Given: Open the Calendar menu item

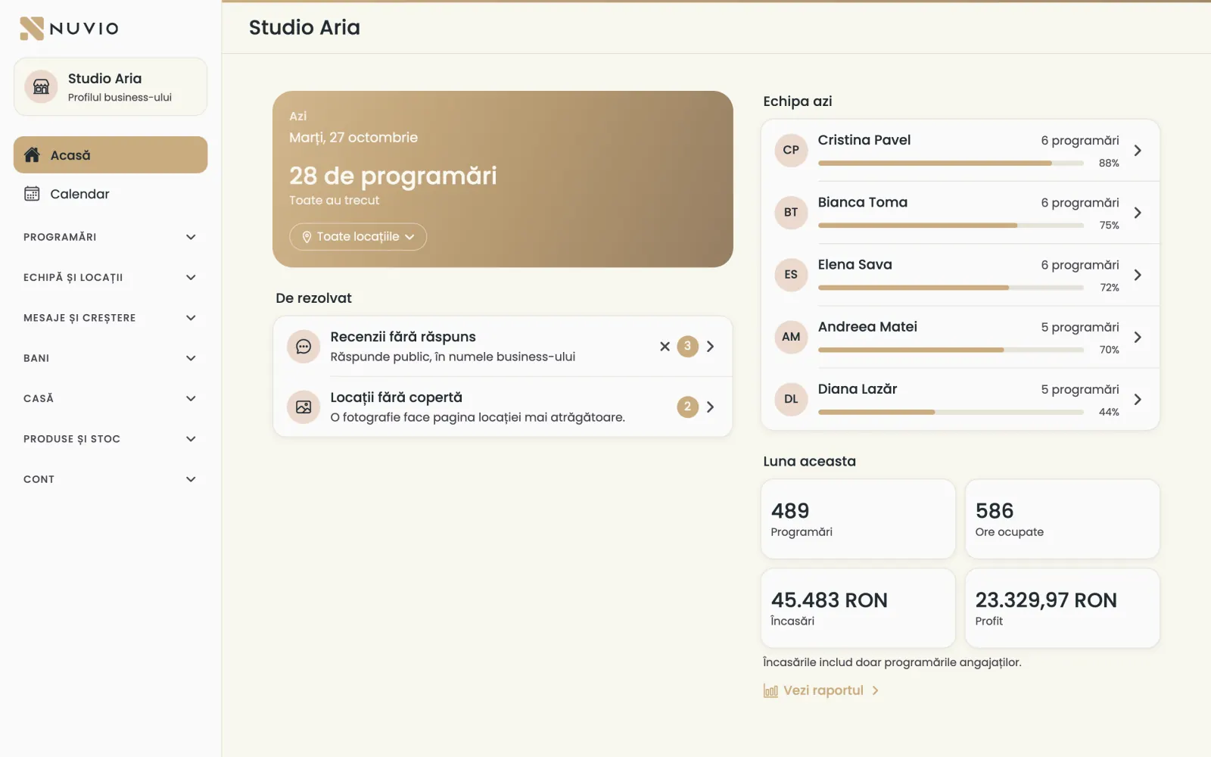Looking at the screenshot, I should pos(111,194).
